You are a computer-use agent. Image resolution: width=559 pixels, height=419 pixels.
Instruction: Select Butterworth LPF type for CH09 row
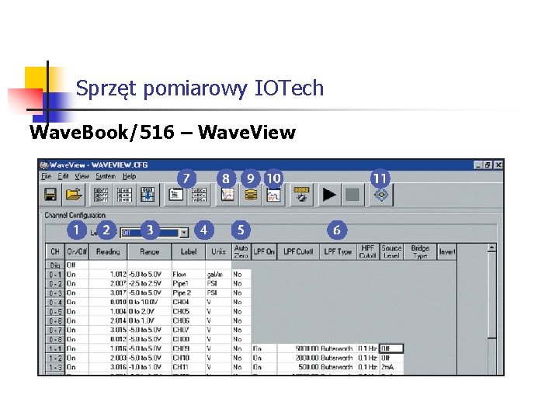pos(338,348)
